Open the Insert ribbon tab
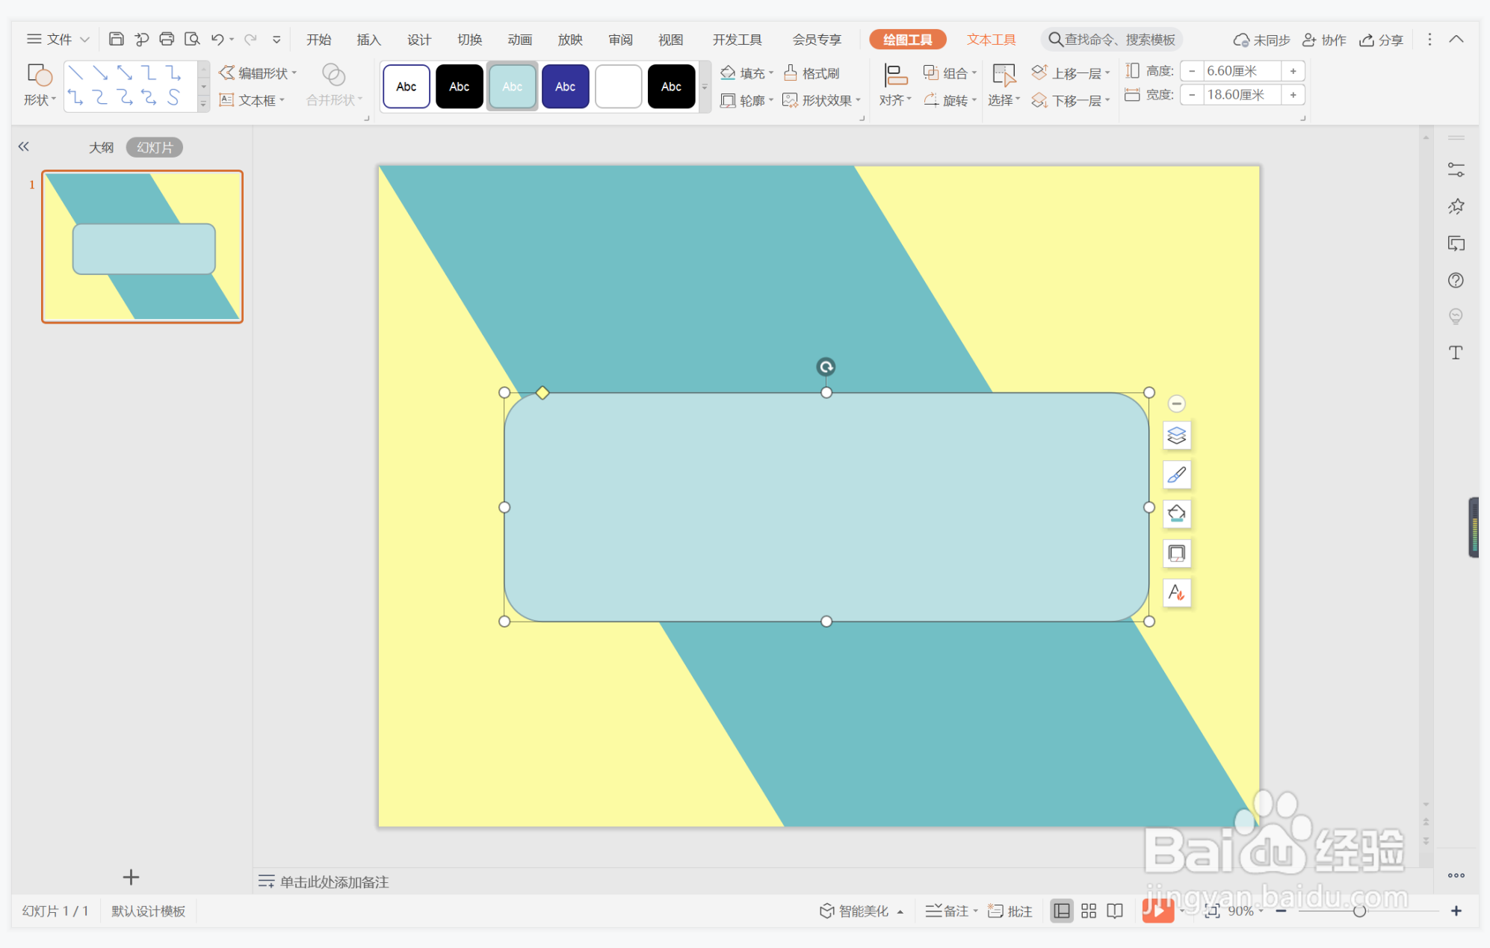Image resolution: width=1490 pixels, height=948 pixels. (368, 40)
